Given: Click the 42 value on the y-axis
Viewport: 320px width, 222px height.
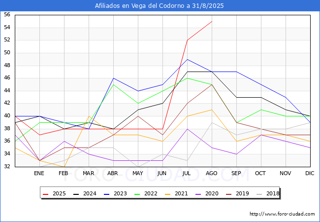Looking at the screenshot, I should [7, 103].
